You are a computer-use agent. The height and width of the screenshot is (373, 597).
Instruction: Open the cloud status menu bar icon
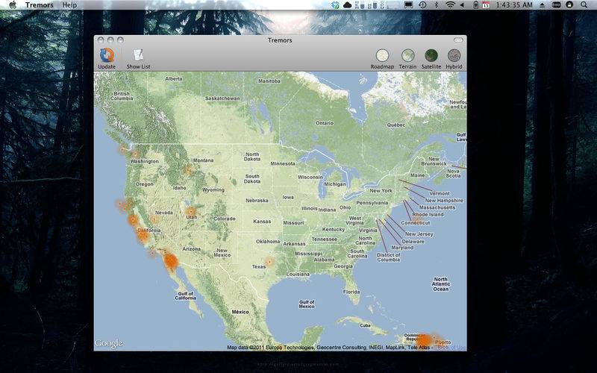click(x=347, y=5)
